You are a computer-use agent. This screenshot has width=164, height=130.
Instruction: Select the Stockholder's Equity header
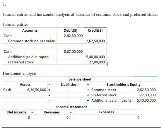123,85
